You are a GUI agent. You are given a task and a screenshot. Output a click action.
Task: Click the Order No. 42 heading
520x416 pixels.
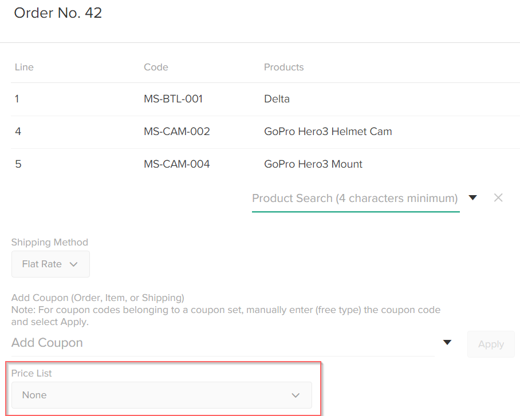58,13
